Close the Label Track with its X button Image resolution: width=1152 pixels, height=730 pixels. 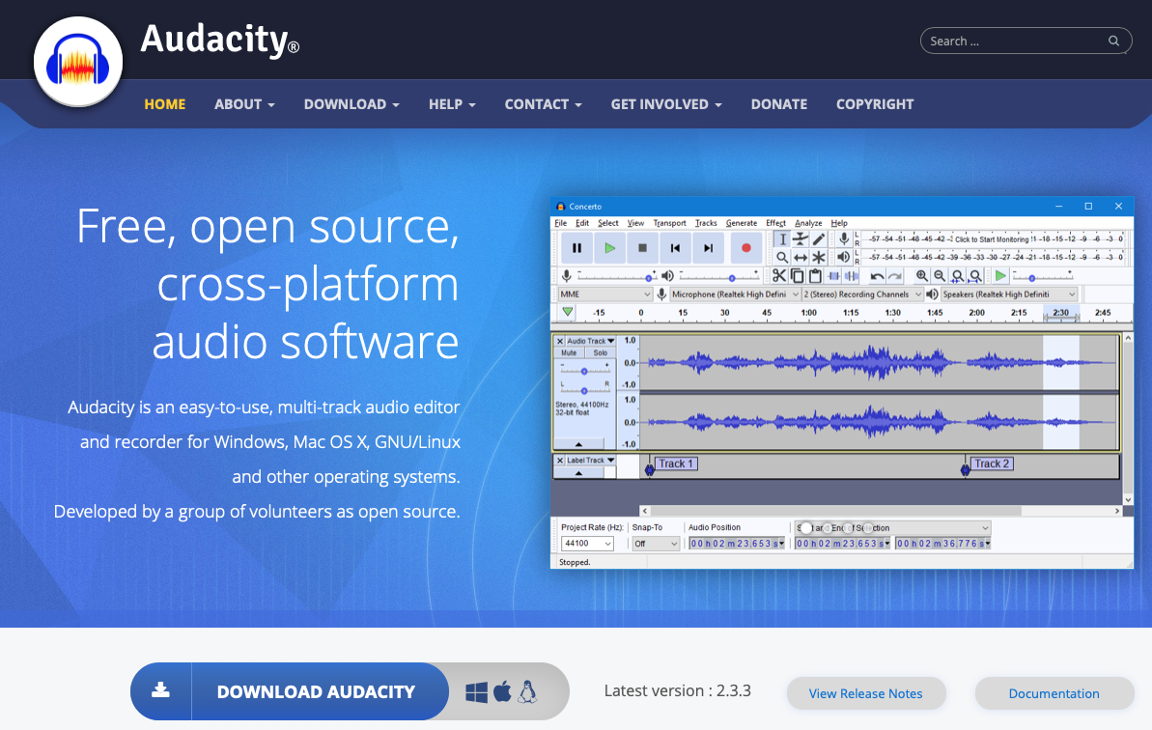point(560,461)
